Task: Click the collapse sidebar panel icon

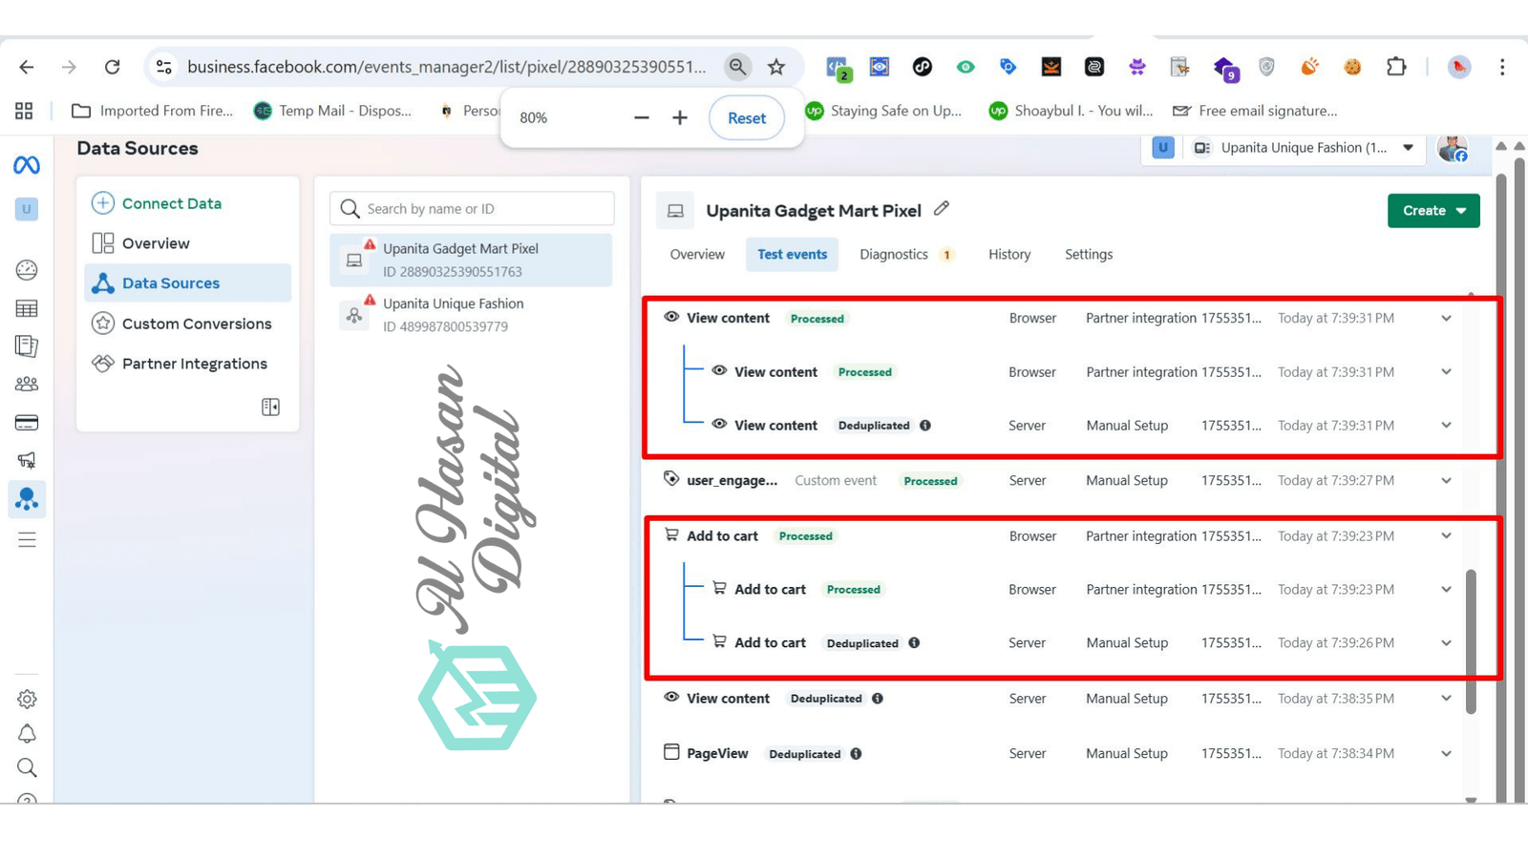Action: (270, 408)
